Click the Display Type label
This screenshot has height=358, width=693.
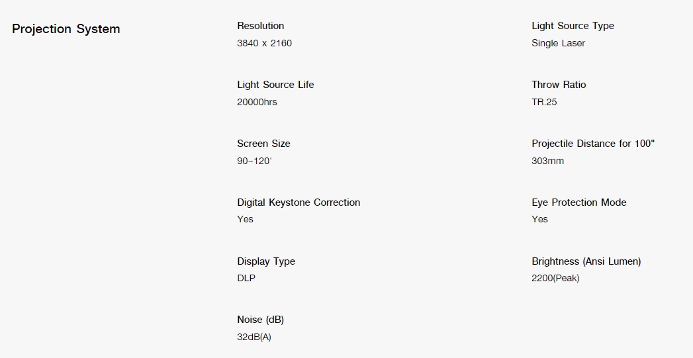coord(266,261)
